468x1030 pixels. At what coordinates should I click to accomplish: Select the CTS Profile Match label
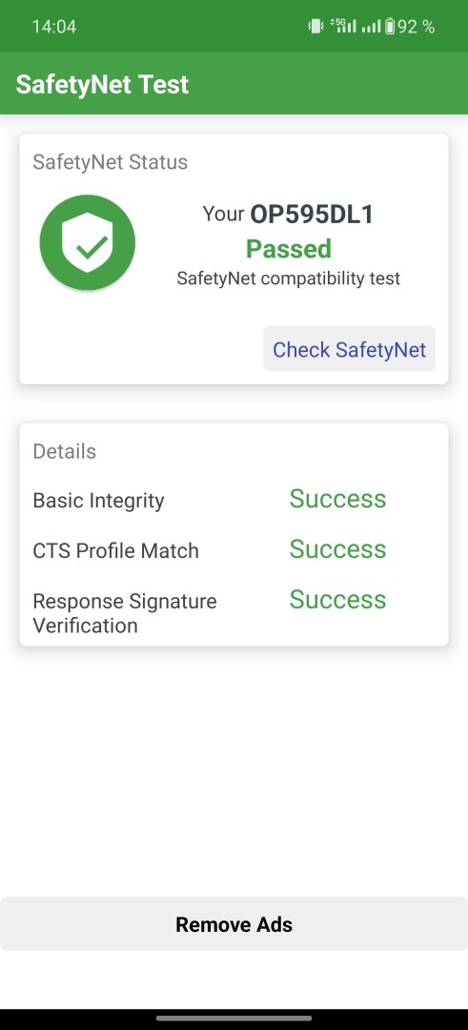click(x=115, y=550)
